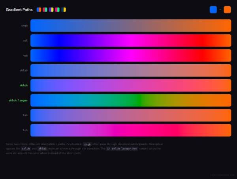Viewport: 237px width, 179px height.
Task: Click the srgb gradient bar
Action: coord(130,26)
